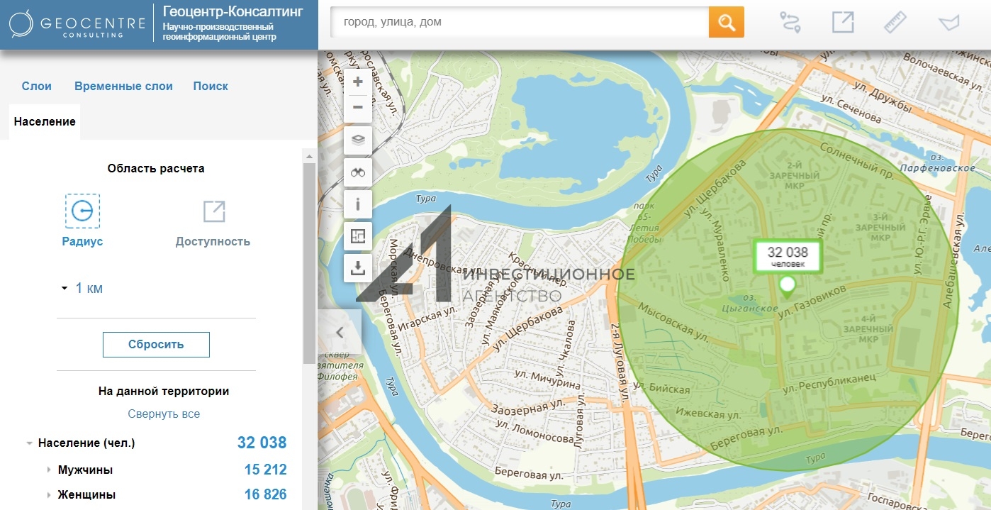The width and height of the screenshot is (991, 510).
Task: Click the download map button
Action: 358,268
